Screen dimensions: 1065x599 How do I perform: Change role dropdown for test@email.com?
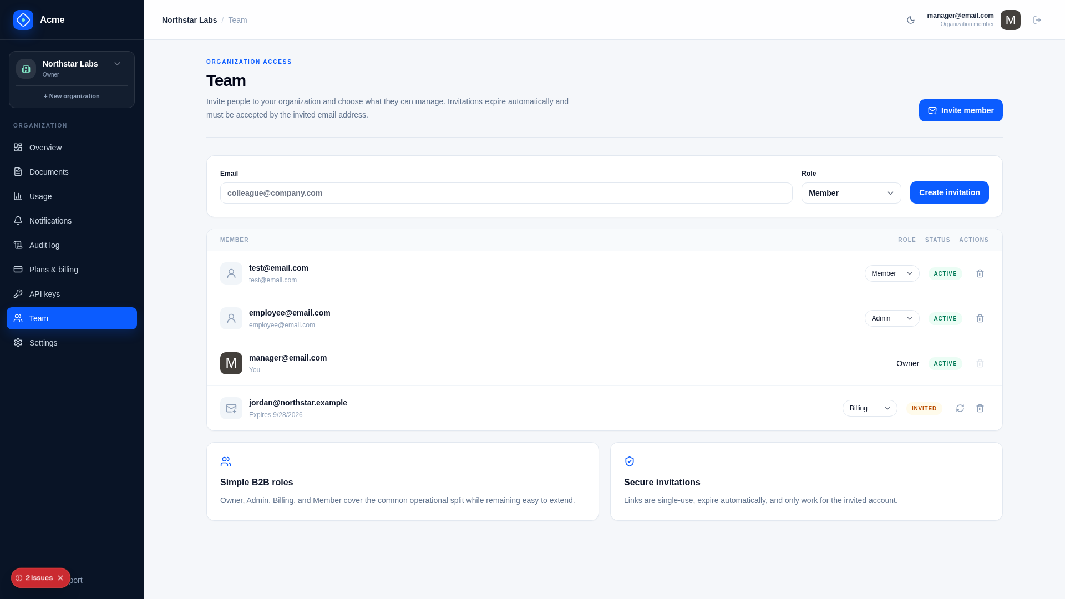pyautogui.click(x=892, y=273)
